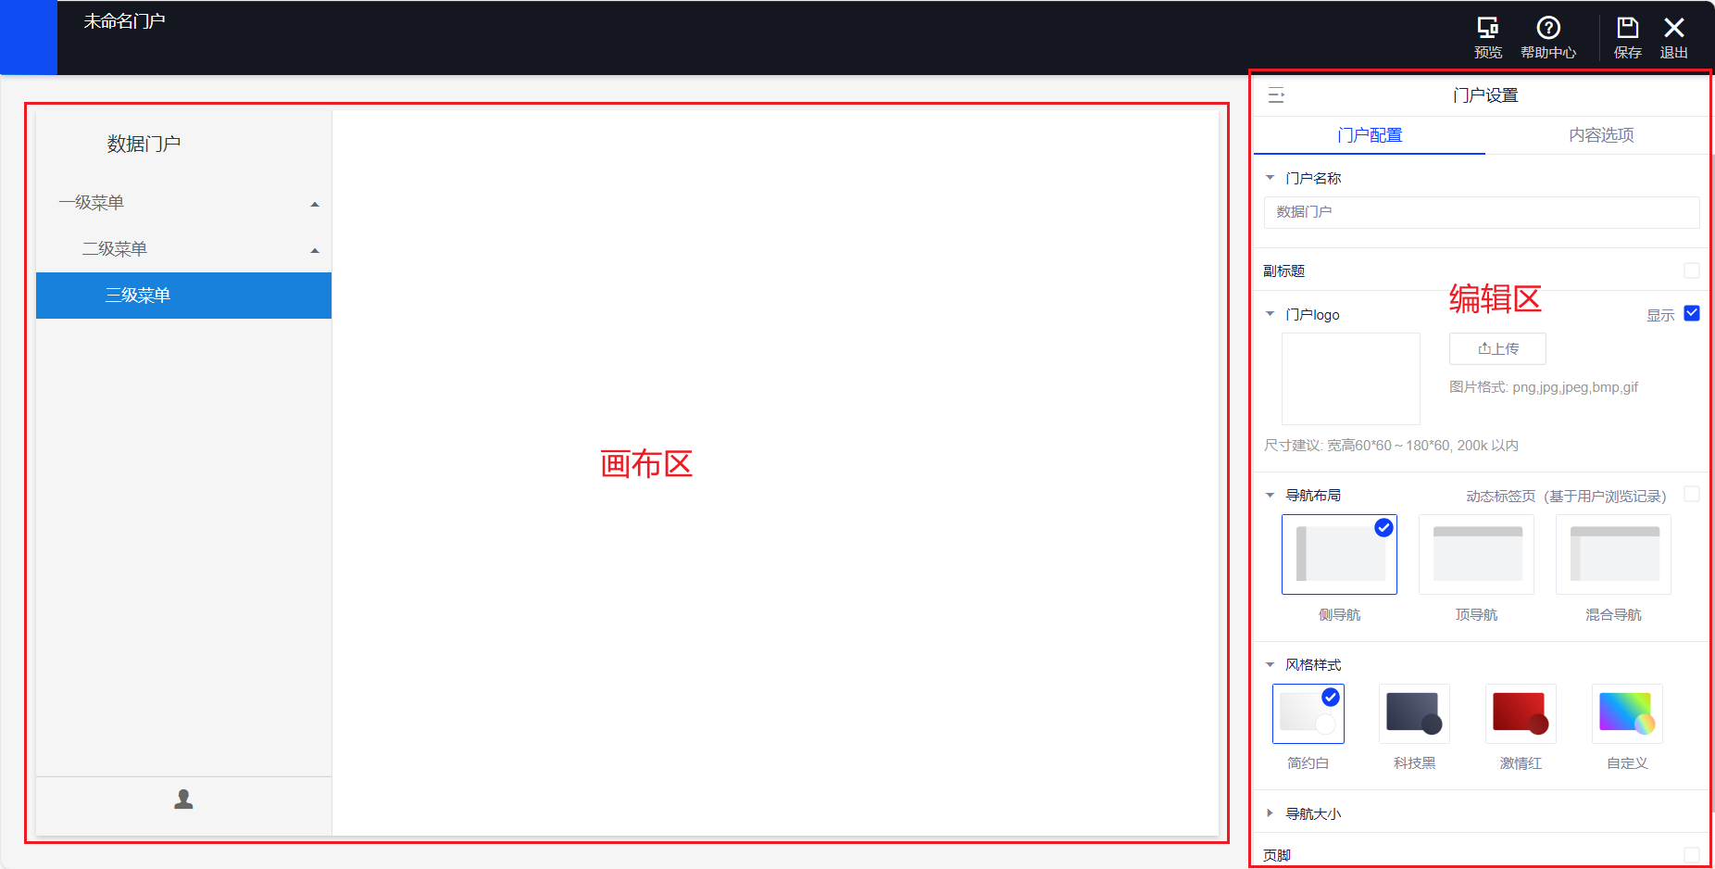Click the Save (保存) icon

click(1627, 29)
